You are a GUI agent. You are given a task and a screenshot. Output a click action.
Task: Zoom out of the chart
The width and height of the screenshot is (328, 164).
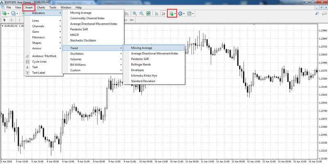click(x=141, y=14)
